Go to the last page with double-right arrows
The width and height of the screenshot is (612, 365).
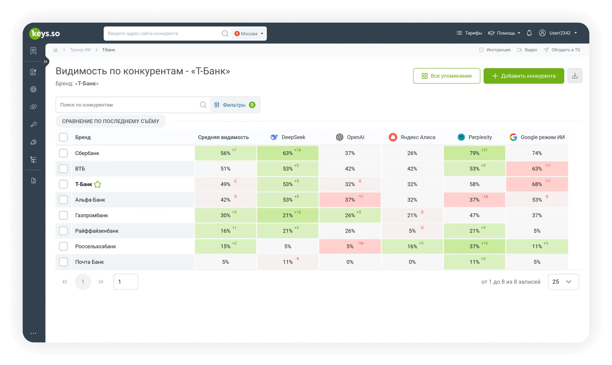click(x=101, y=282)
